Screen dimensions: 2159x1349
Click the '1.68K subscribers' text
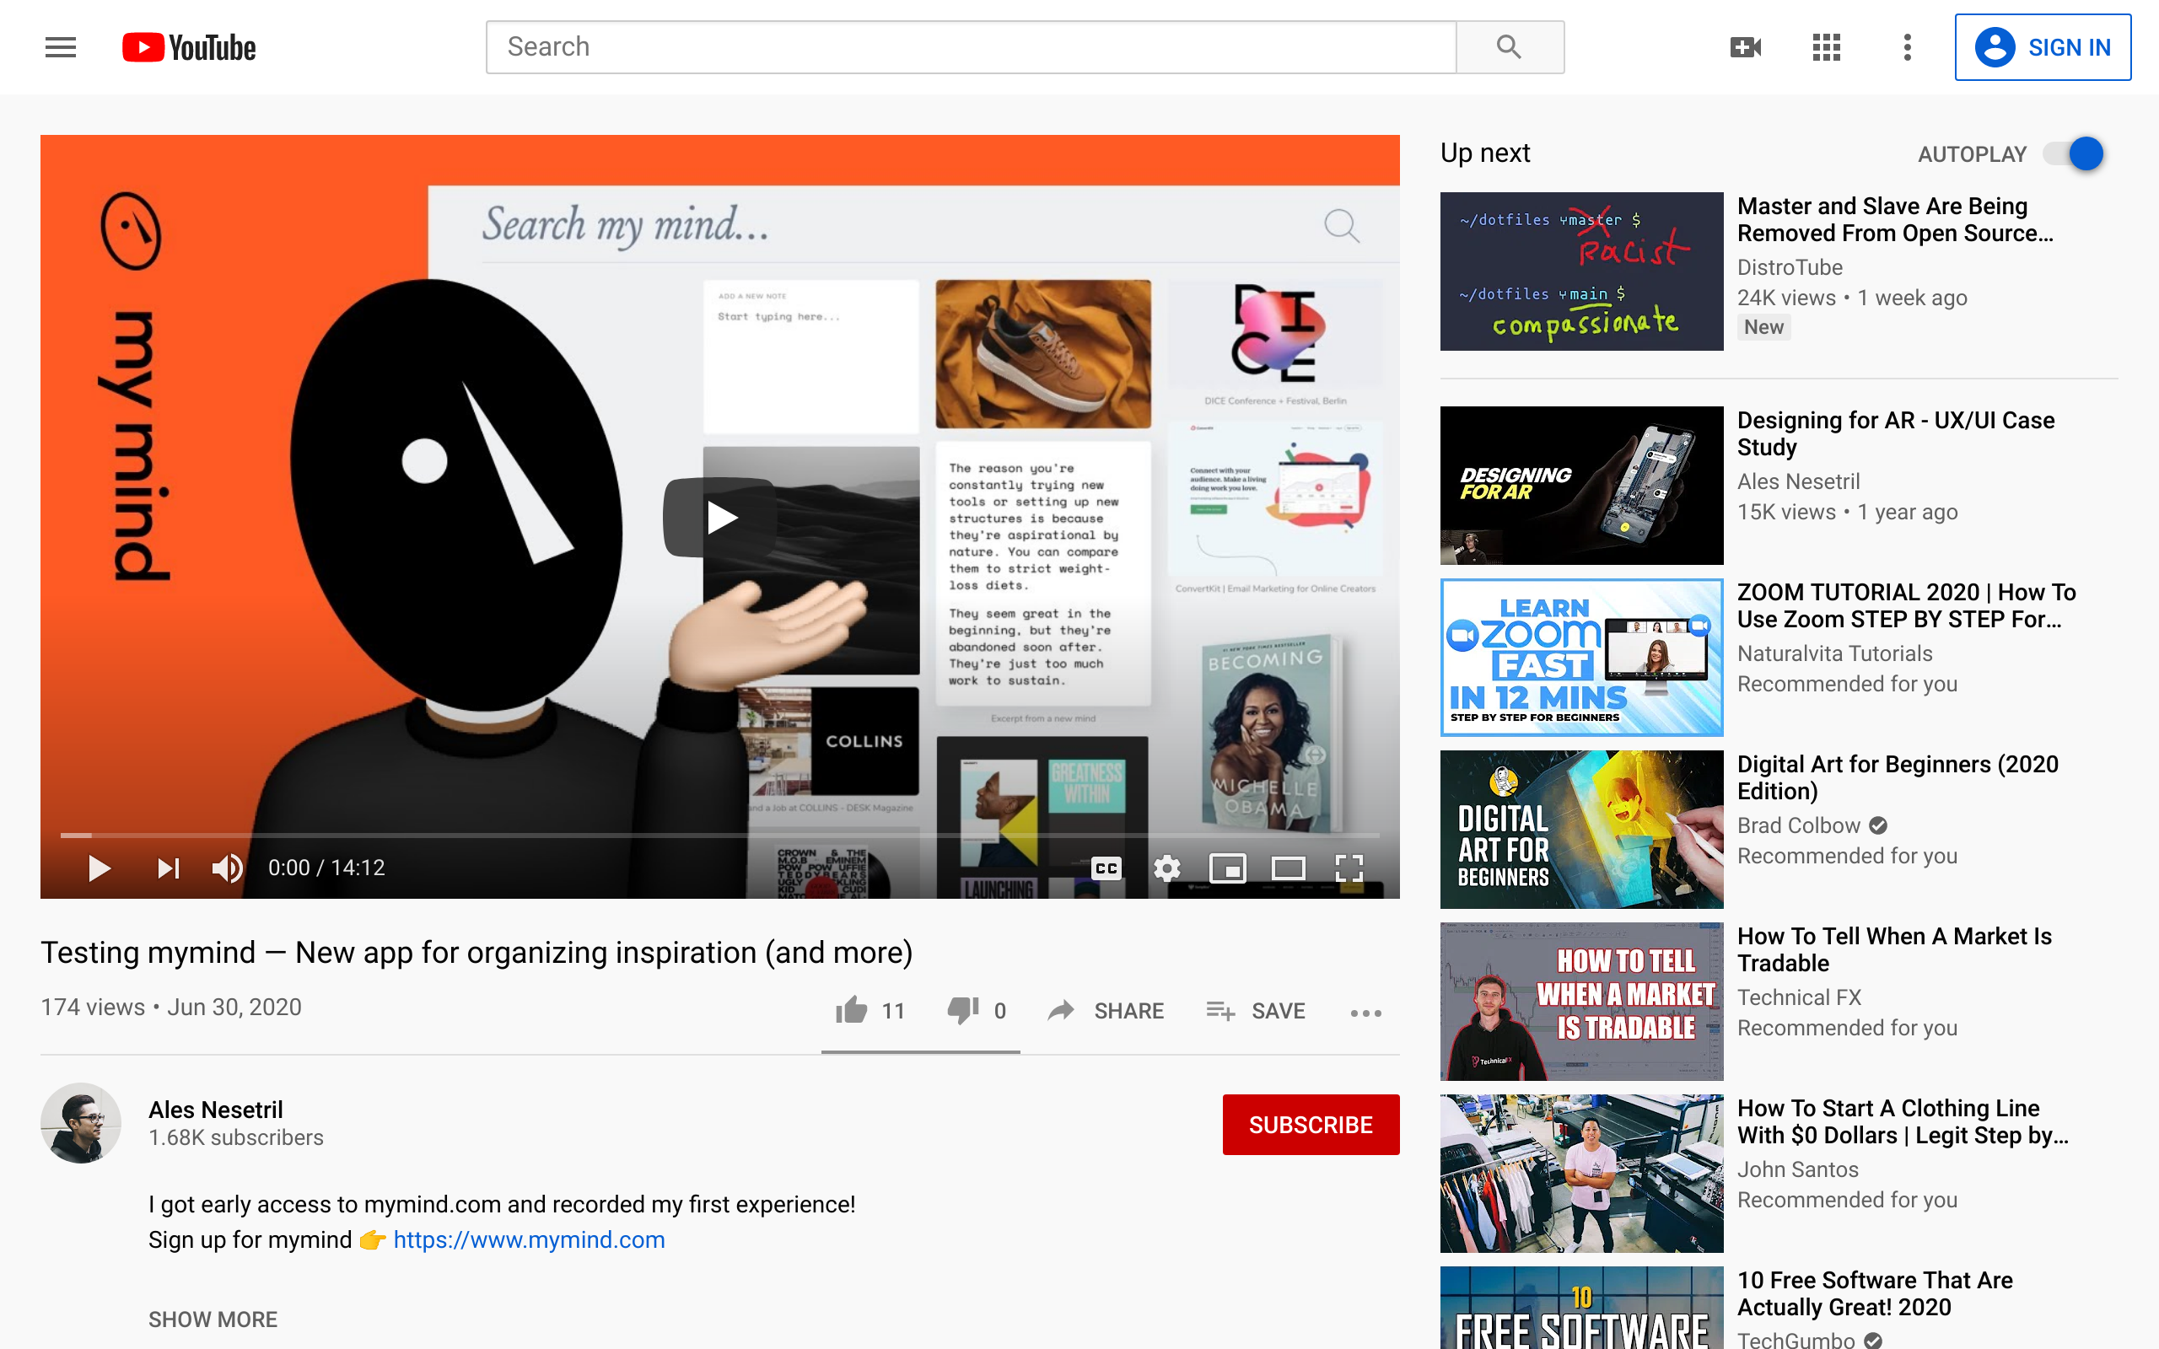click(x=235, y=1138)
